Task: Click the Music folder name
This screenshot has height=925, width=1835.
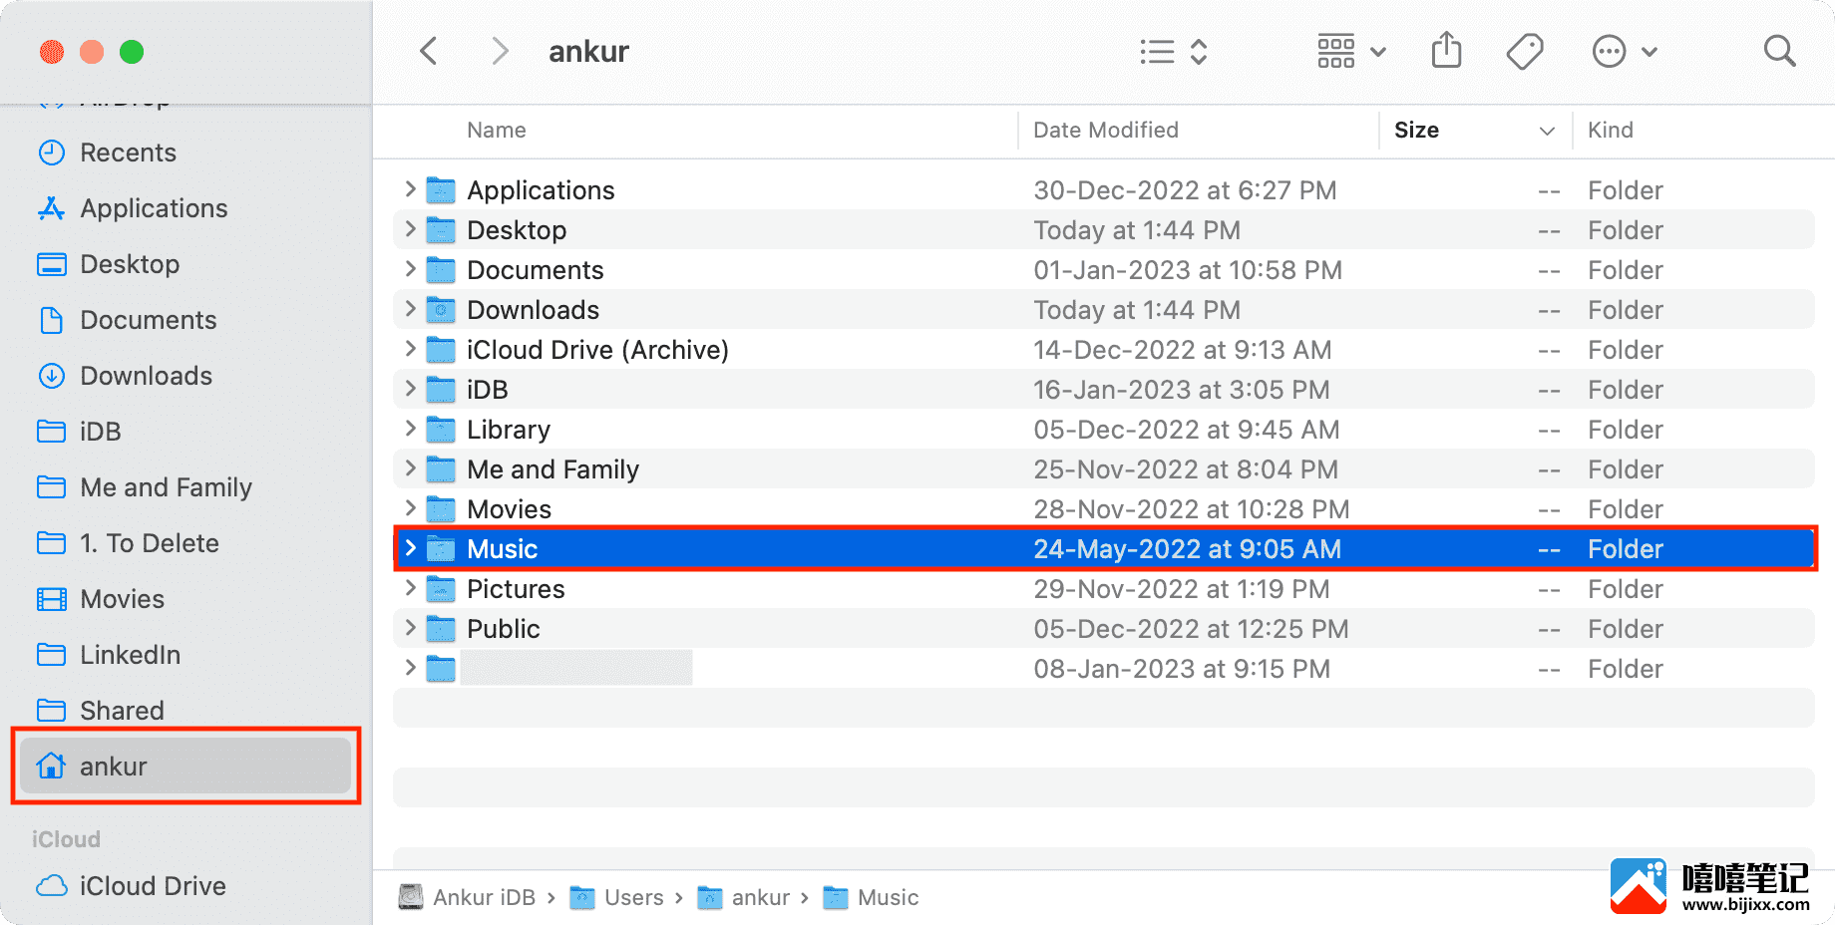Action: [502, 549]
